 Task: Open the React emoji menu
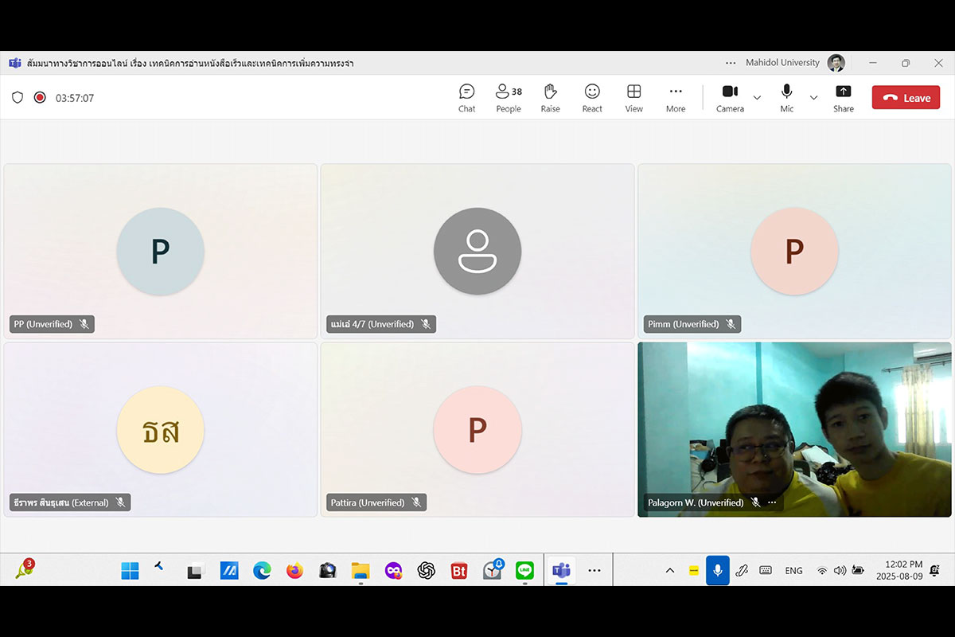coord(592,98)
